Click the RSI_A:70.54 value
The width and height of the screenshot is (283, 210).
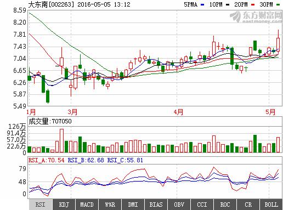(47, 160)
